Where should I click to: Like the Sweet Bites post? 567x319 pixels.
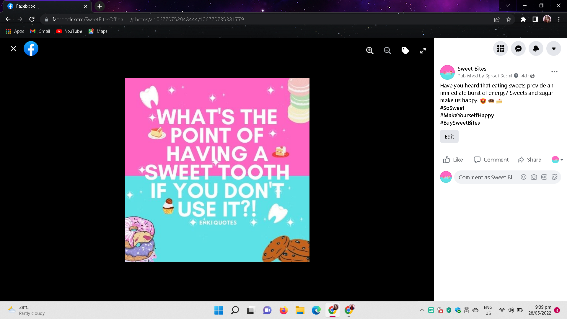[x=453, y=160]
